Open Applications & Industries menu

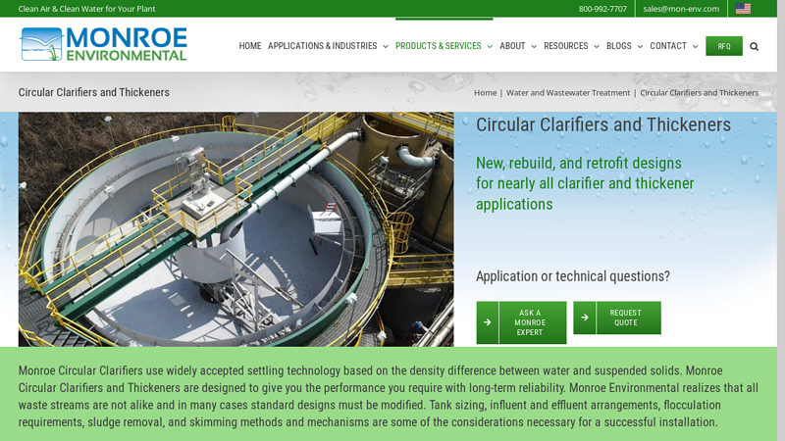[x=323, y=46]
